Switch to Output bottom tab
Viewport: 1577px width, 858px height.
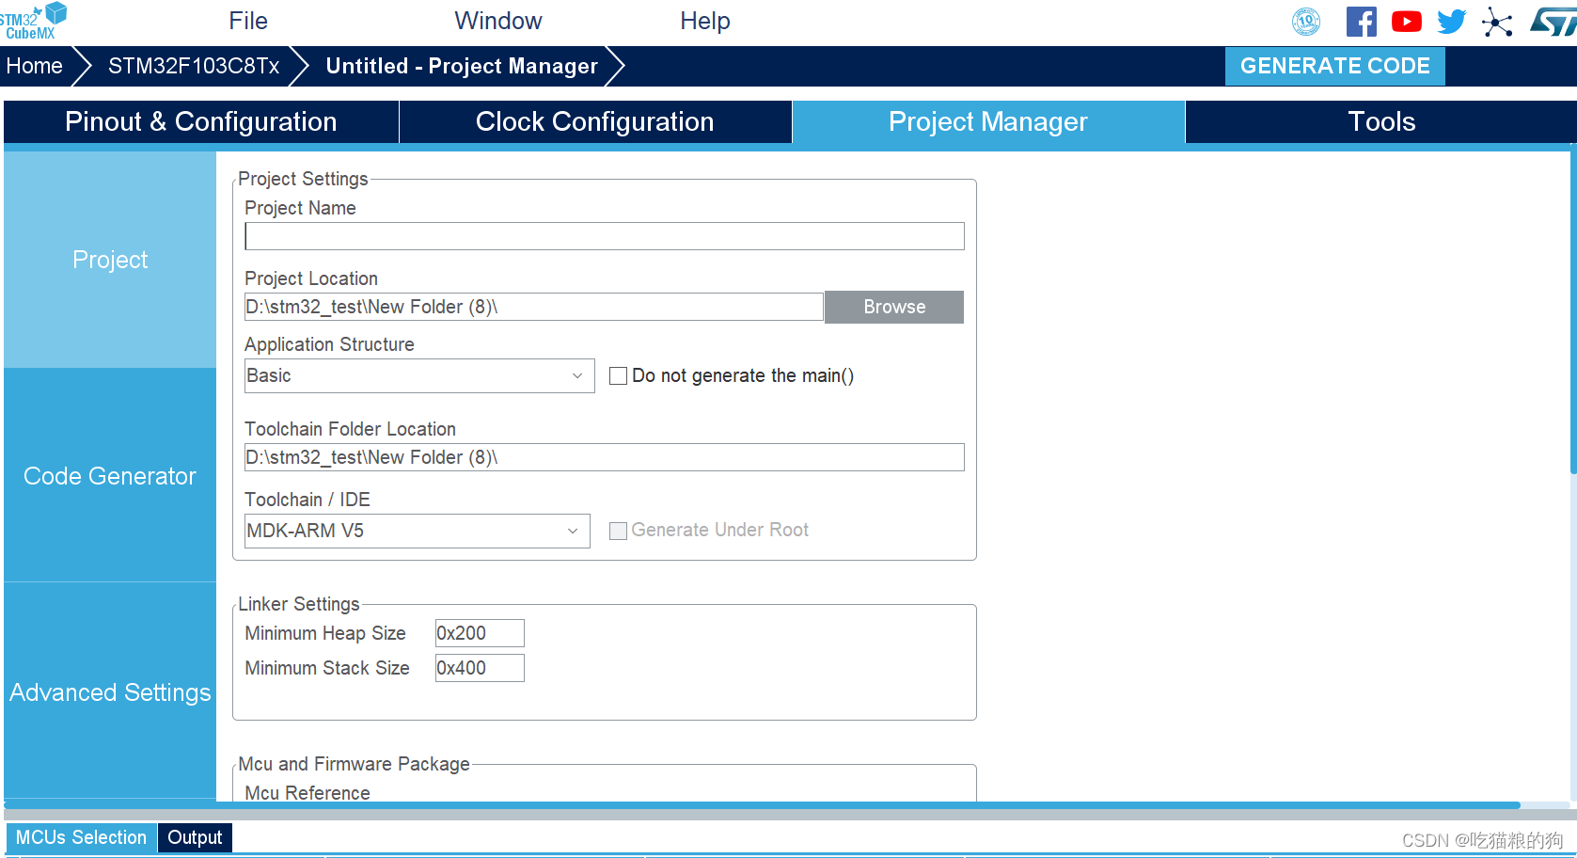pyautogui.click(x=195, y=837)
